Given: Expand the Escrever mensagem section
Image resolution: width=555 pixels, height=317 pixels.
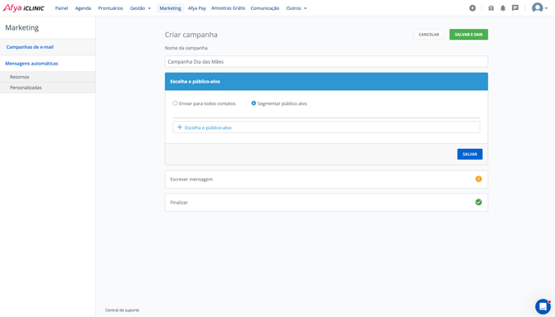Looking at the screenshot, I should tap(326, 179).
